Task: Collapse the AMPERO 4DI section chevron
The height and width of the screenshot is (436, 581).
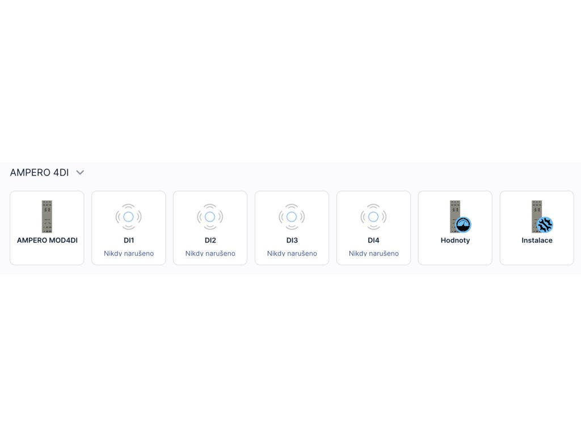Action: click(x=80, y=173)
